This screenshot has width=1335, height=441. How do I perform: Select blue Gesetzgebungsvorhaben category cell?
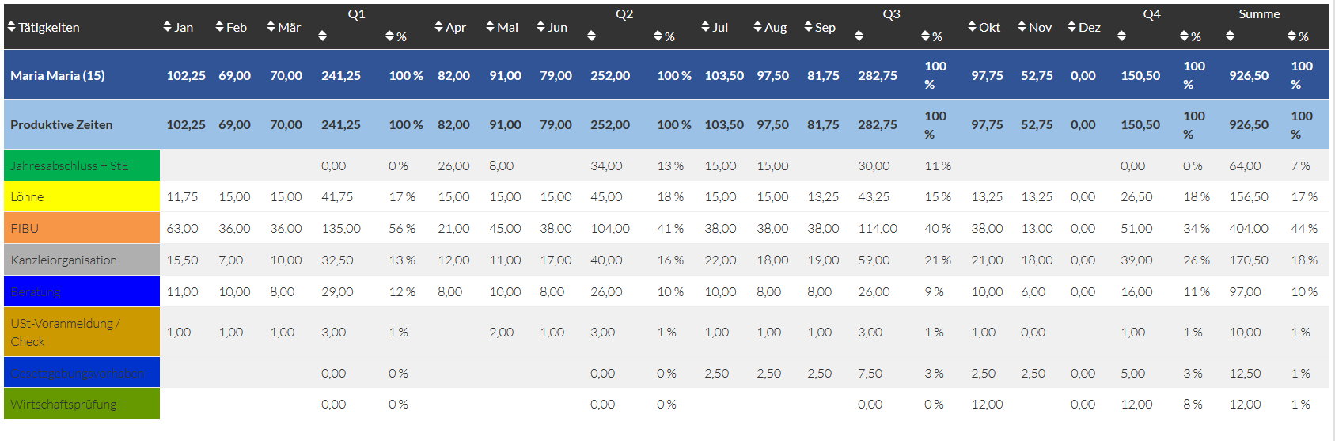[x=82, y=373]
